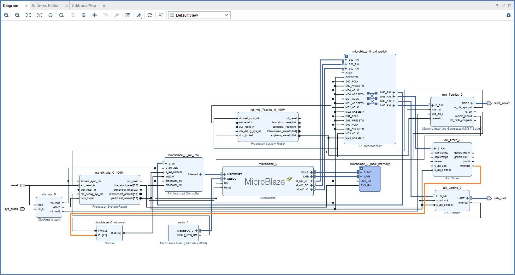Add IP using the plus icon
This screenshot has width=515, height=275.
click(95, 15)
